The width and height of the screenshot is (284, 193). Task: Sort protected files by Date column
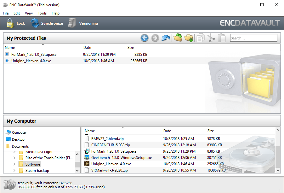pyautogui.click(x=104, y=48)
